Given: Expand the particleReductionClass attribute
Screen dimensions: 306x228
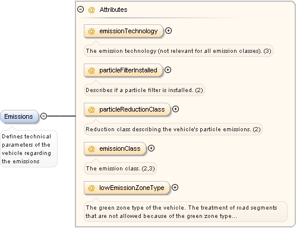Looking at the screenshot, I should pyautogui.click(x=175, y=109).
